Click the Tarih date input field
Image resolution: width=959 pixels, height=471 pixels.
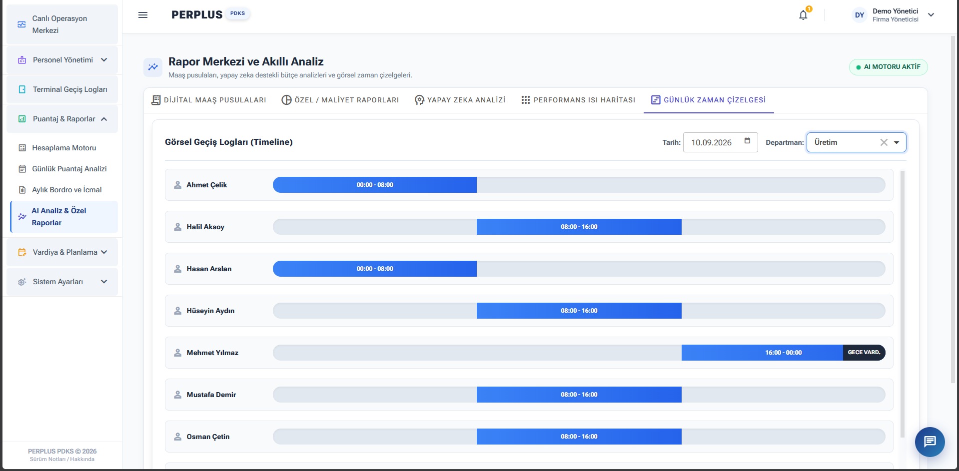pyautogui.click(x=720, y=142)
